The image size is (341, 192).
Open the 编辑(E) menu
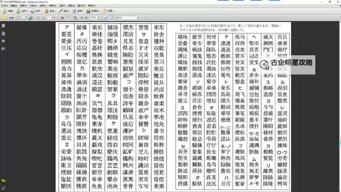pyautogui.click(x=14, y=6)
